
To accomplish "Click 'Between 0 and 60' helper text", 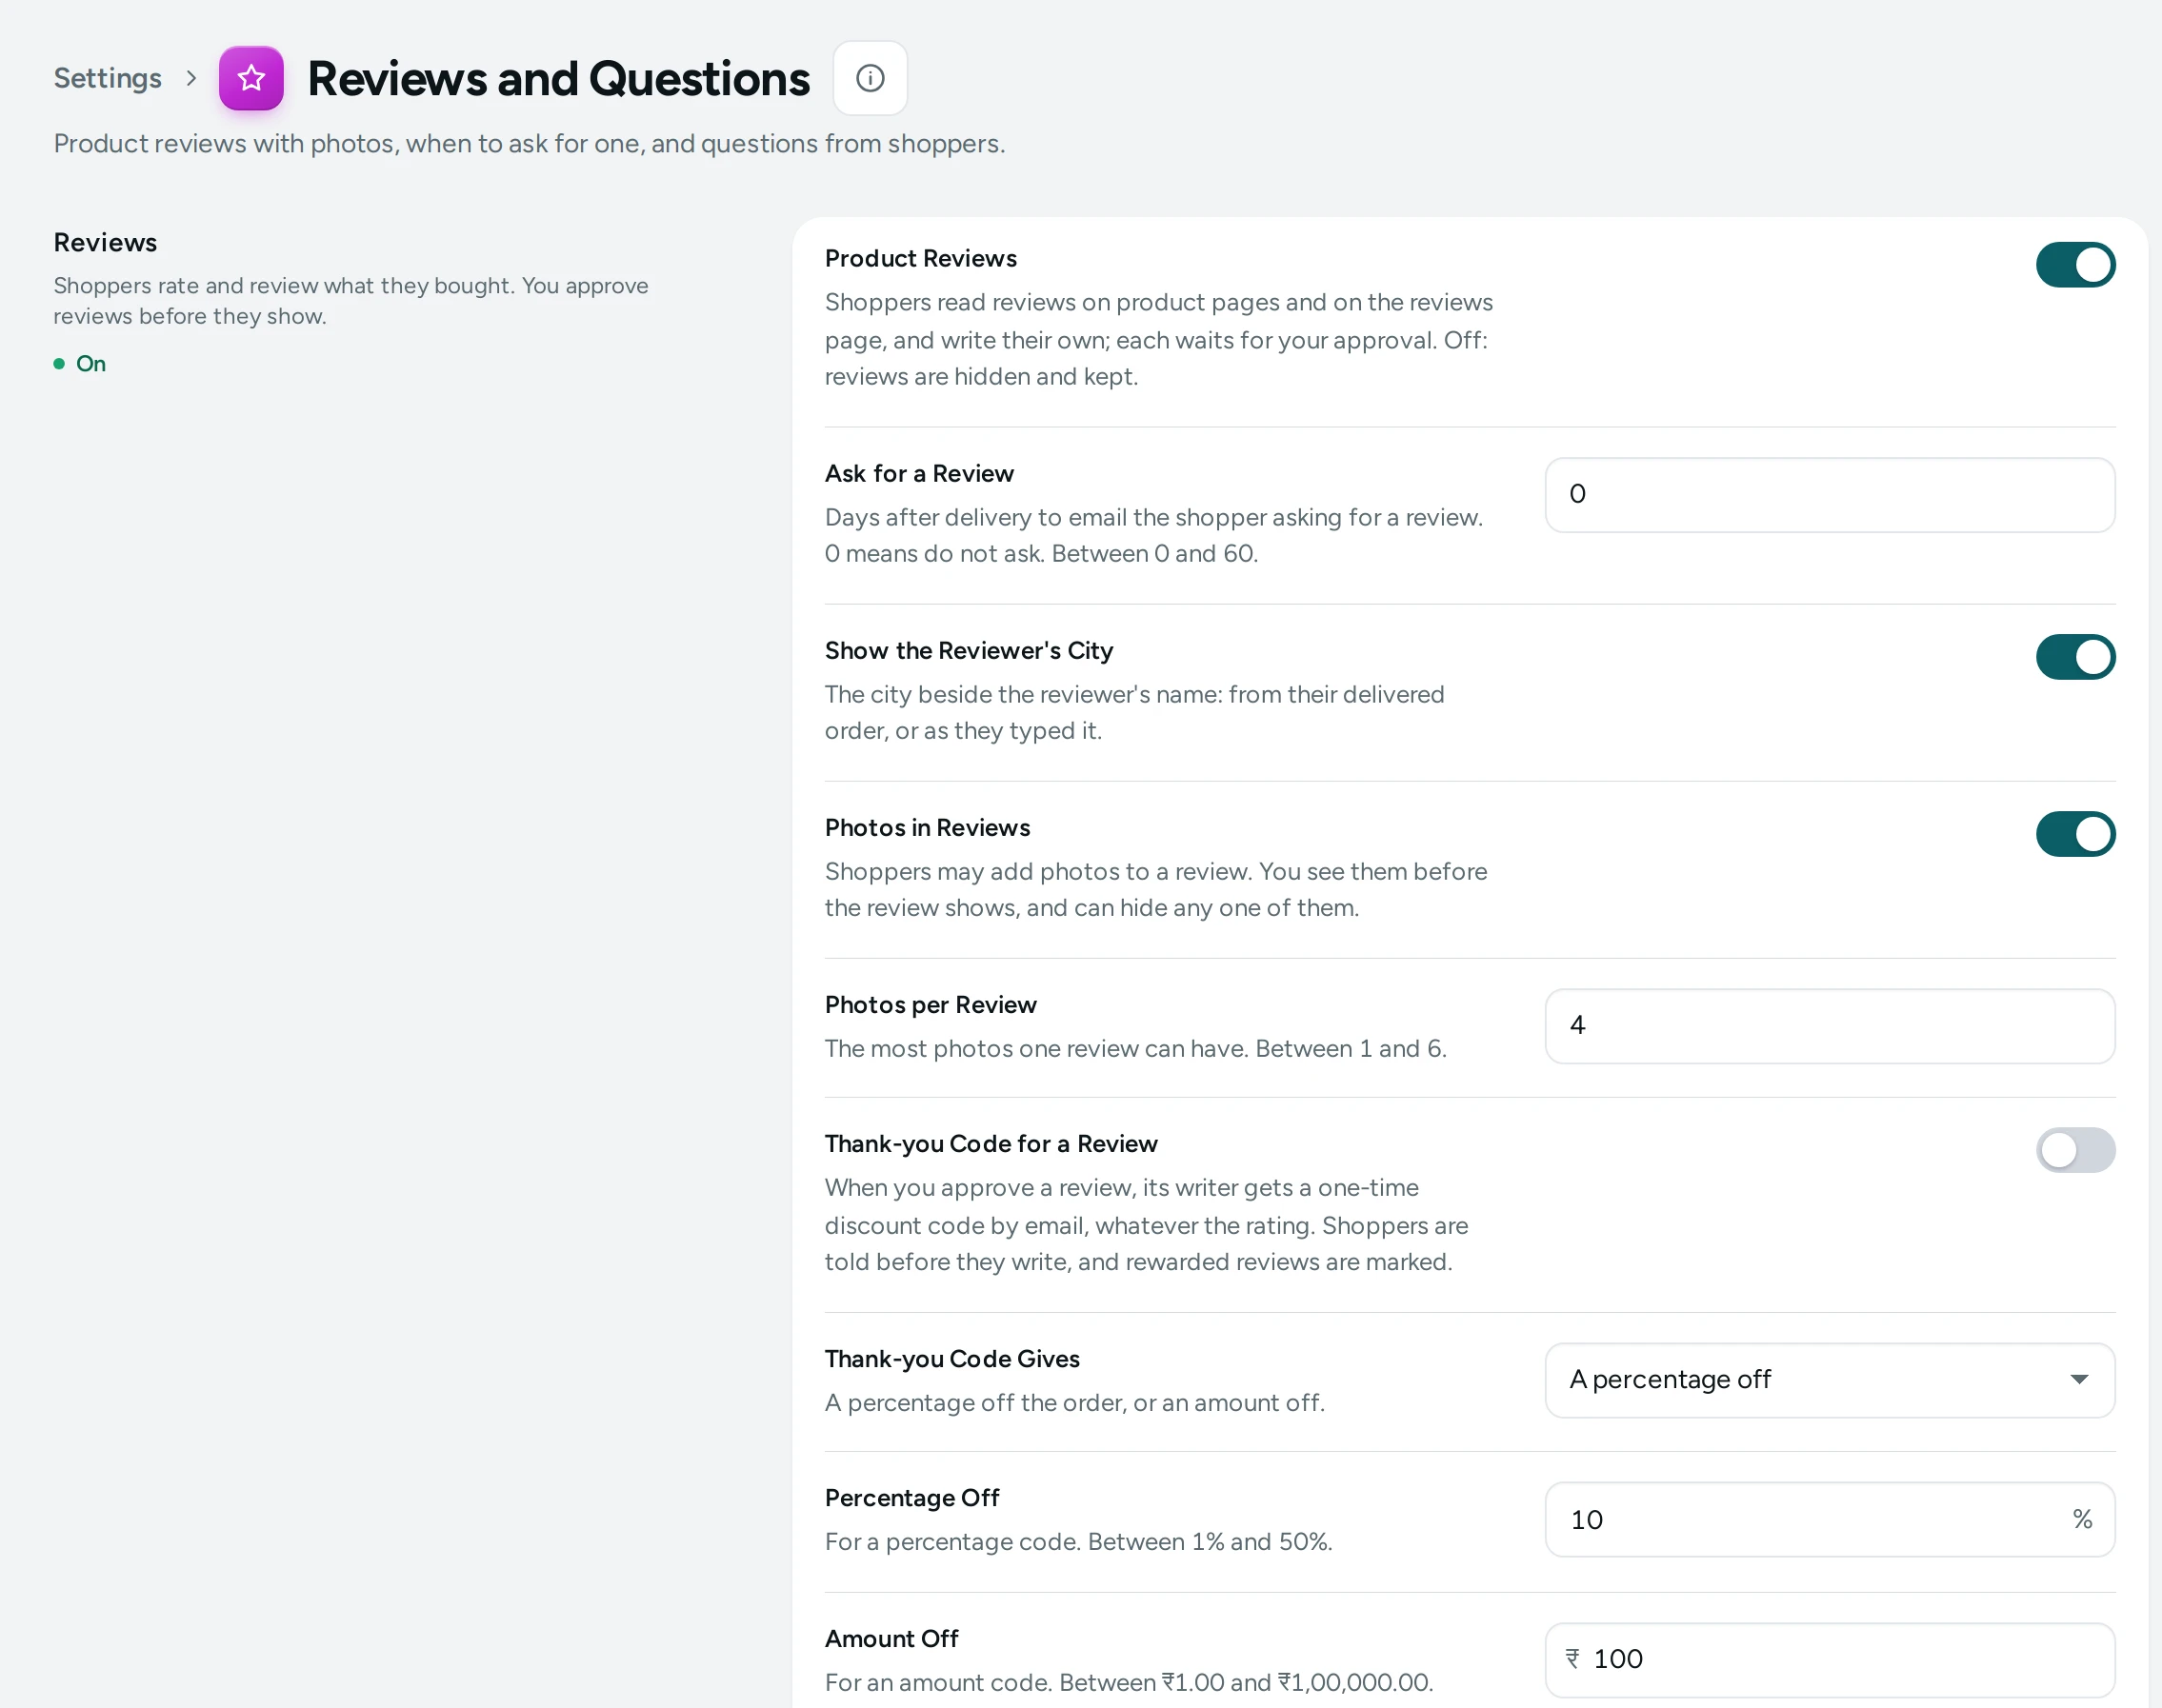I will [x=1154, y=553].
